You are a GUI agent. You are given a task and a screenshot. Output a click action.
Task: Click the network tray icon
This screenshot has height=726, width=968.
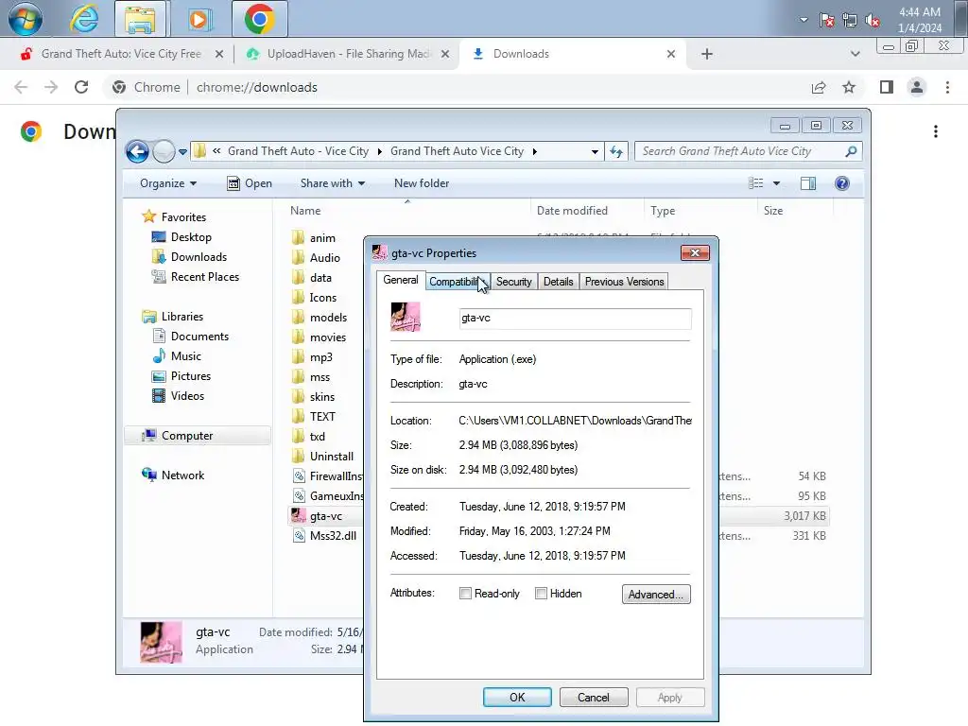850,21
